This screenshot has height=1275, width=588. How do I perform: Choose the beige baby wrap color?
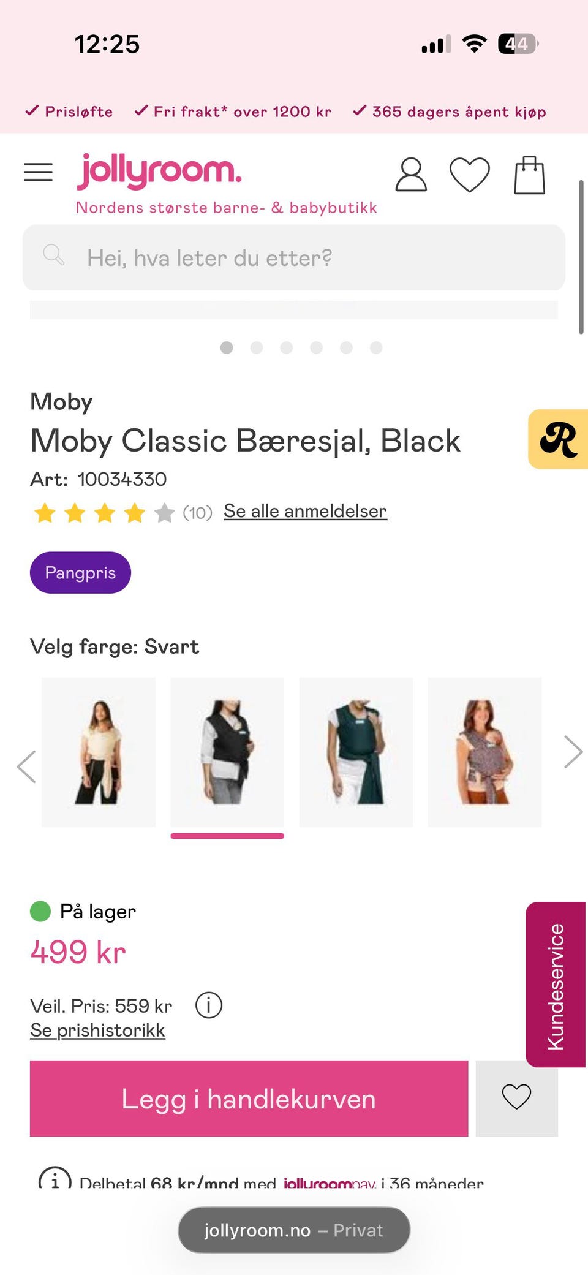tap(99, 752)
